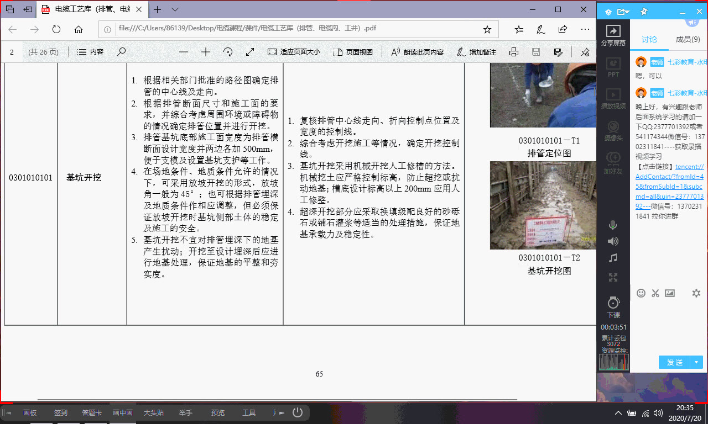This screenshot has width=708, height=424.
Task: Pin the PDF toolbar
Action: click(x=585, y=52)
